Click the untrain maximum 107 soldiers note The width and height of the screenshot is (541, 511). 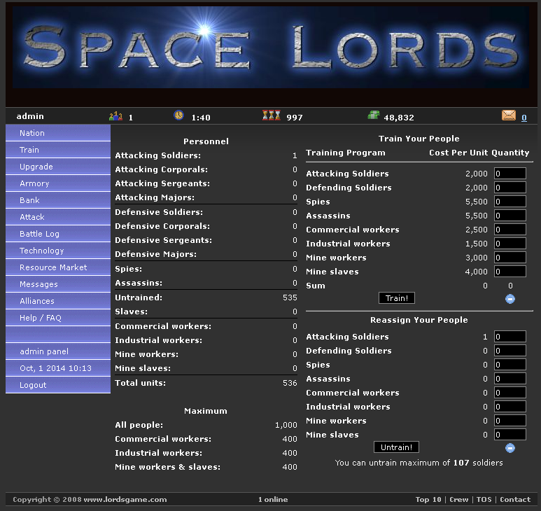click(x=419, y=463)
